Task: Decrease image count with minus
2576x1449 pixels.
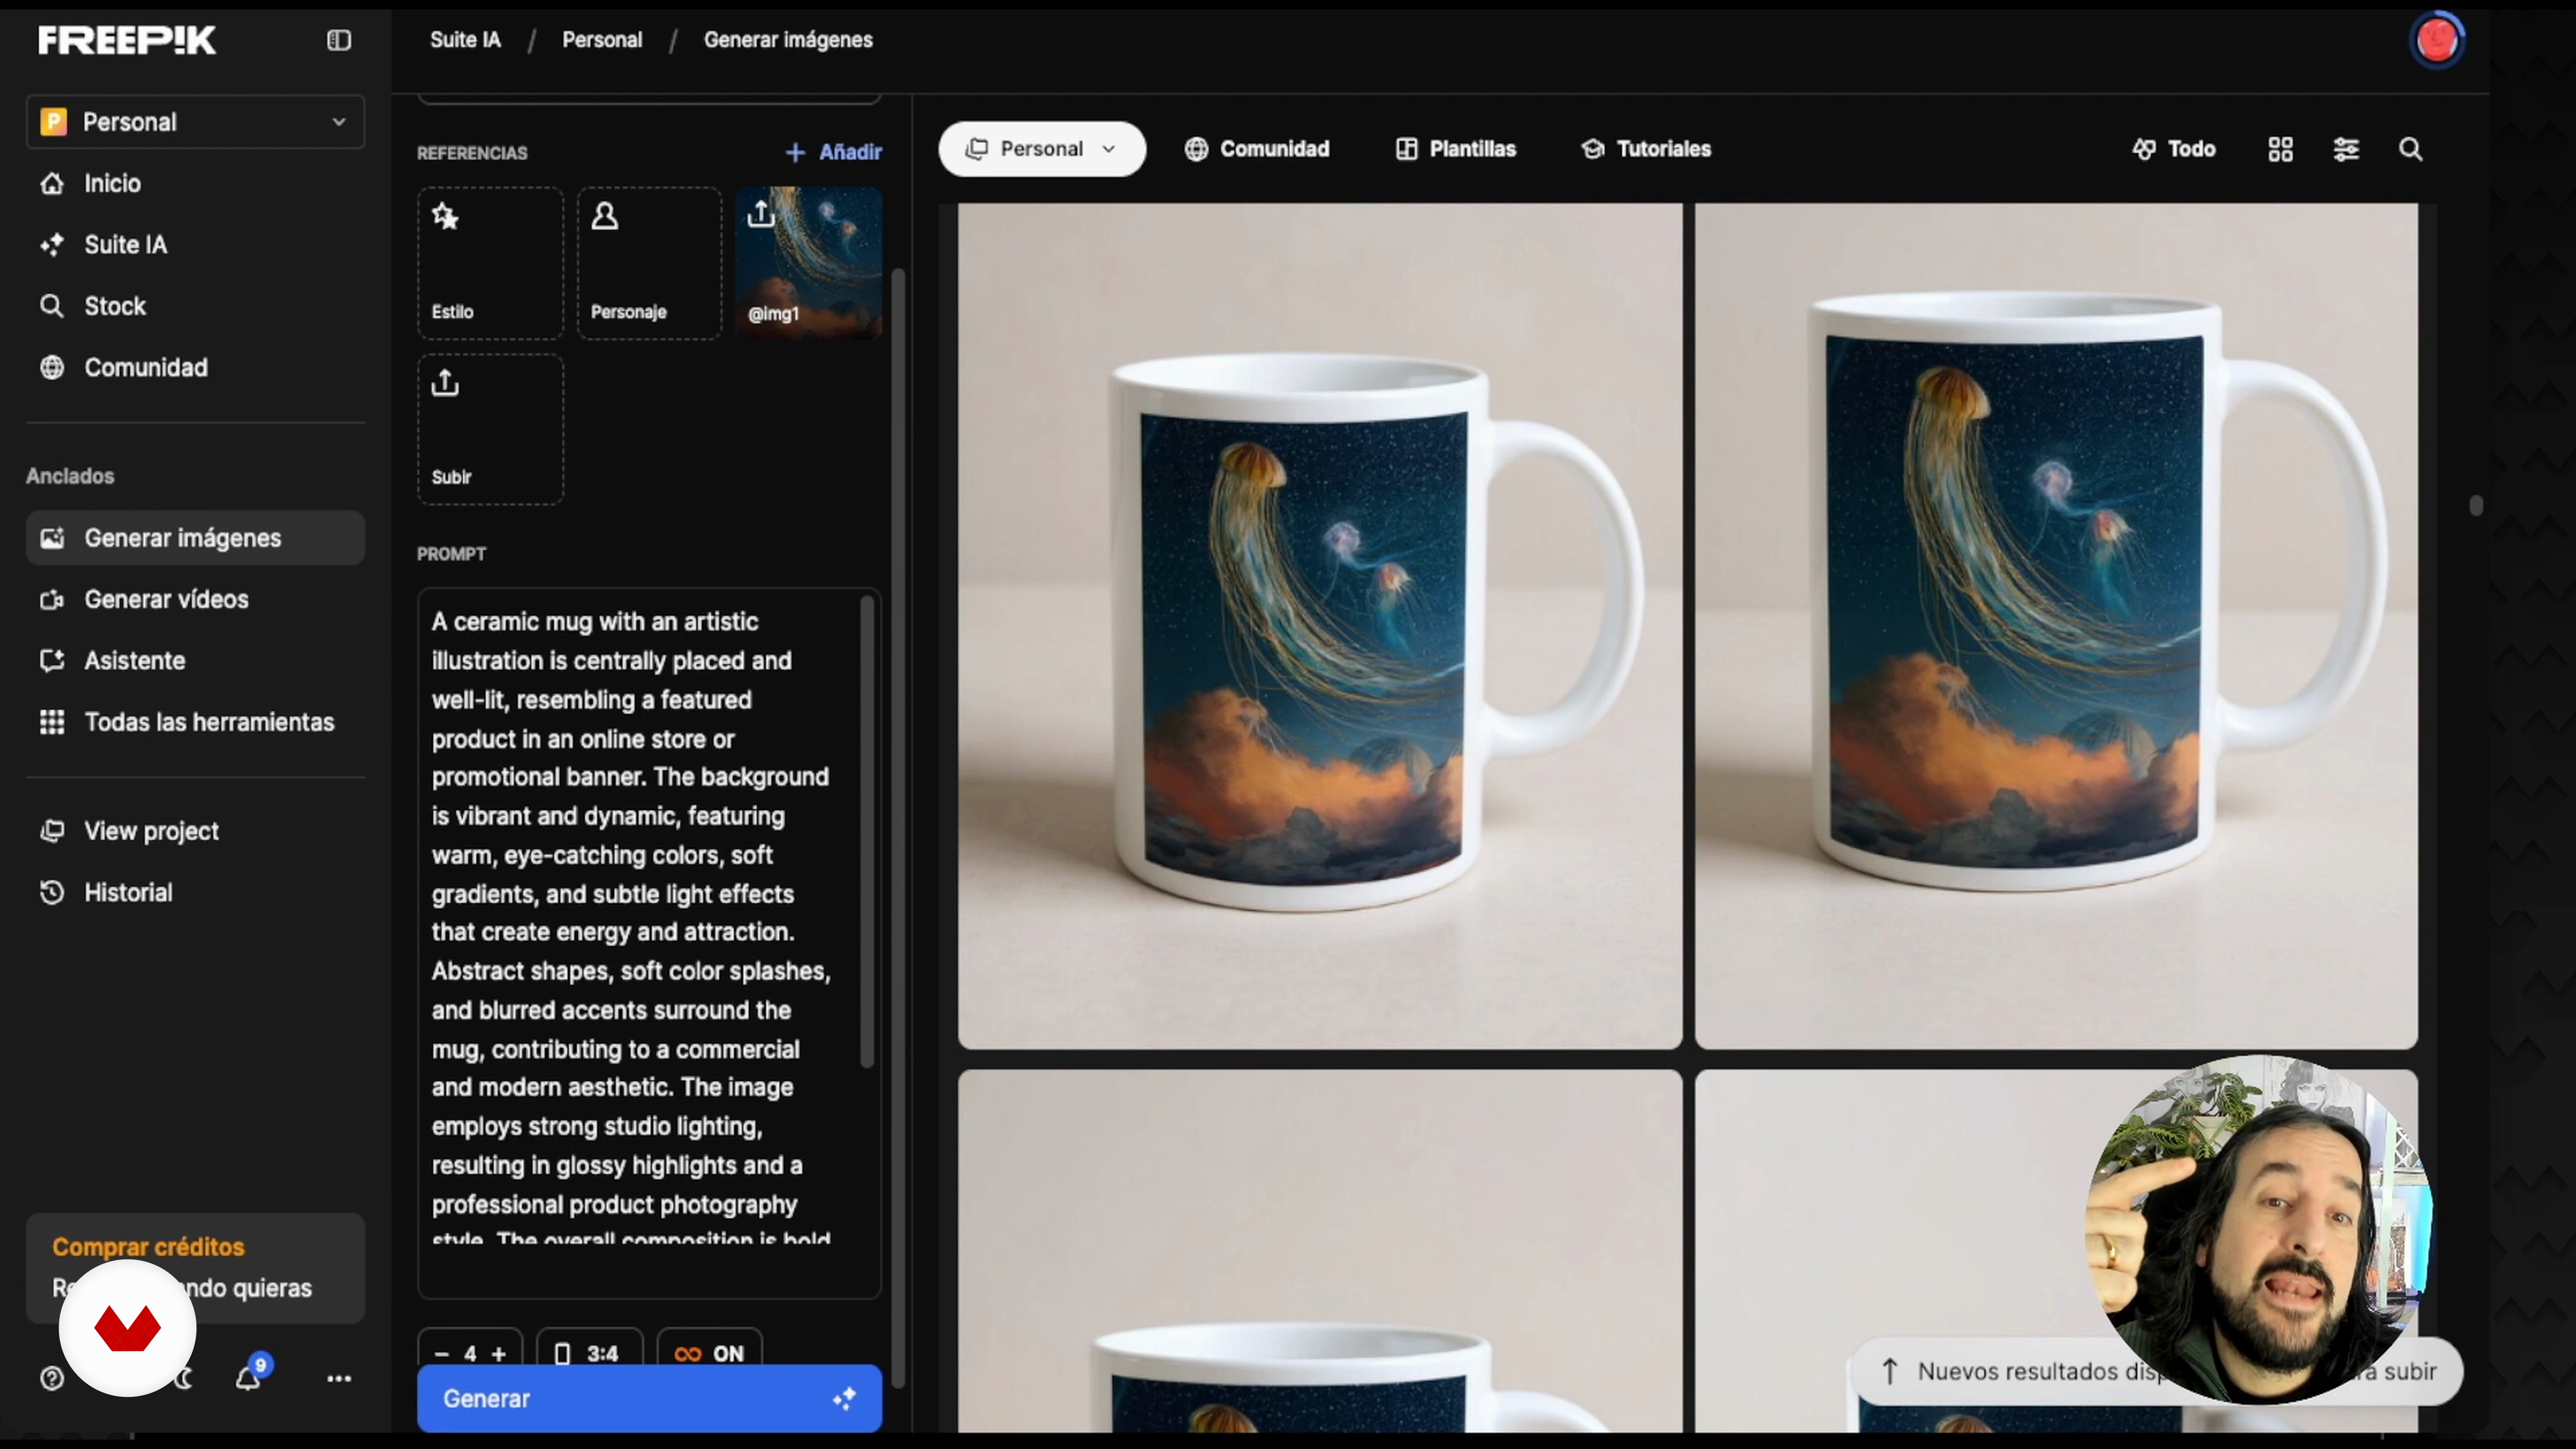Action: point(441,1353)
